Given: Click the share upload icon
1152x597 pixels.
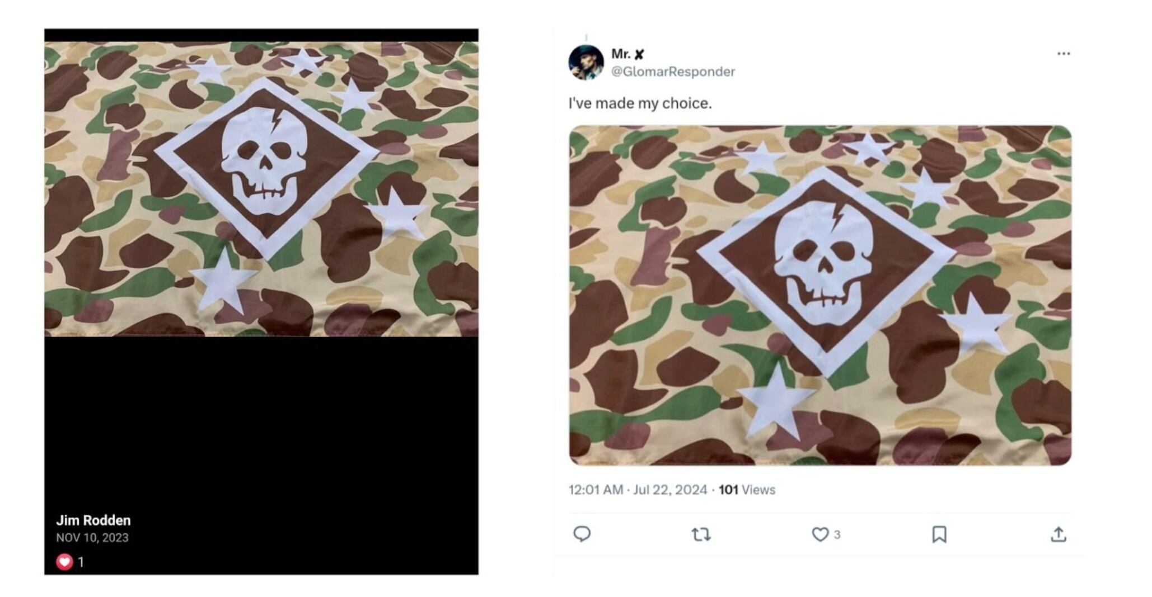Looking at the screenshot, I should click(1058, 534).
